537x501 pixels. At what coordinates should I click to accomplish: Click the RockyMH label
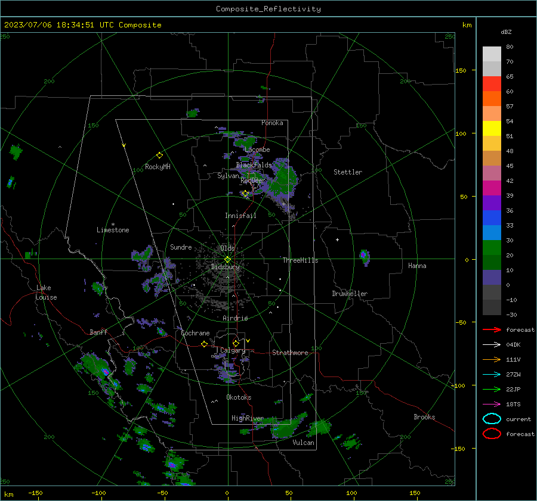158,167
